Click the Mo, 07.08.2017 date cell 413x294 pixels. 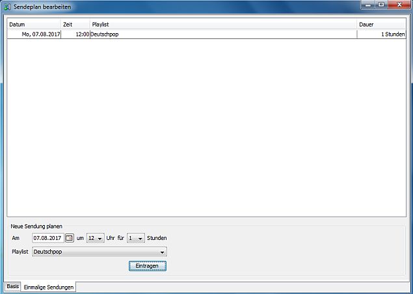tap(39, 34)
